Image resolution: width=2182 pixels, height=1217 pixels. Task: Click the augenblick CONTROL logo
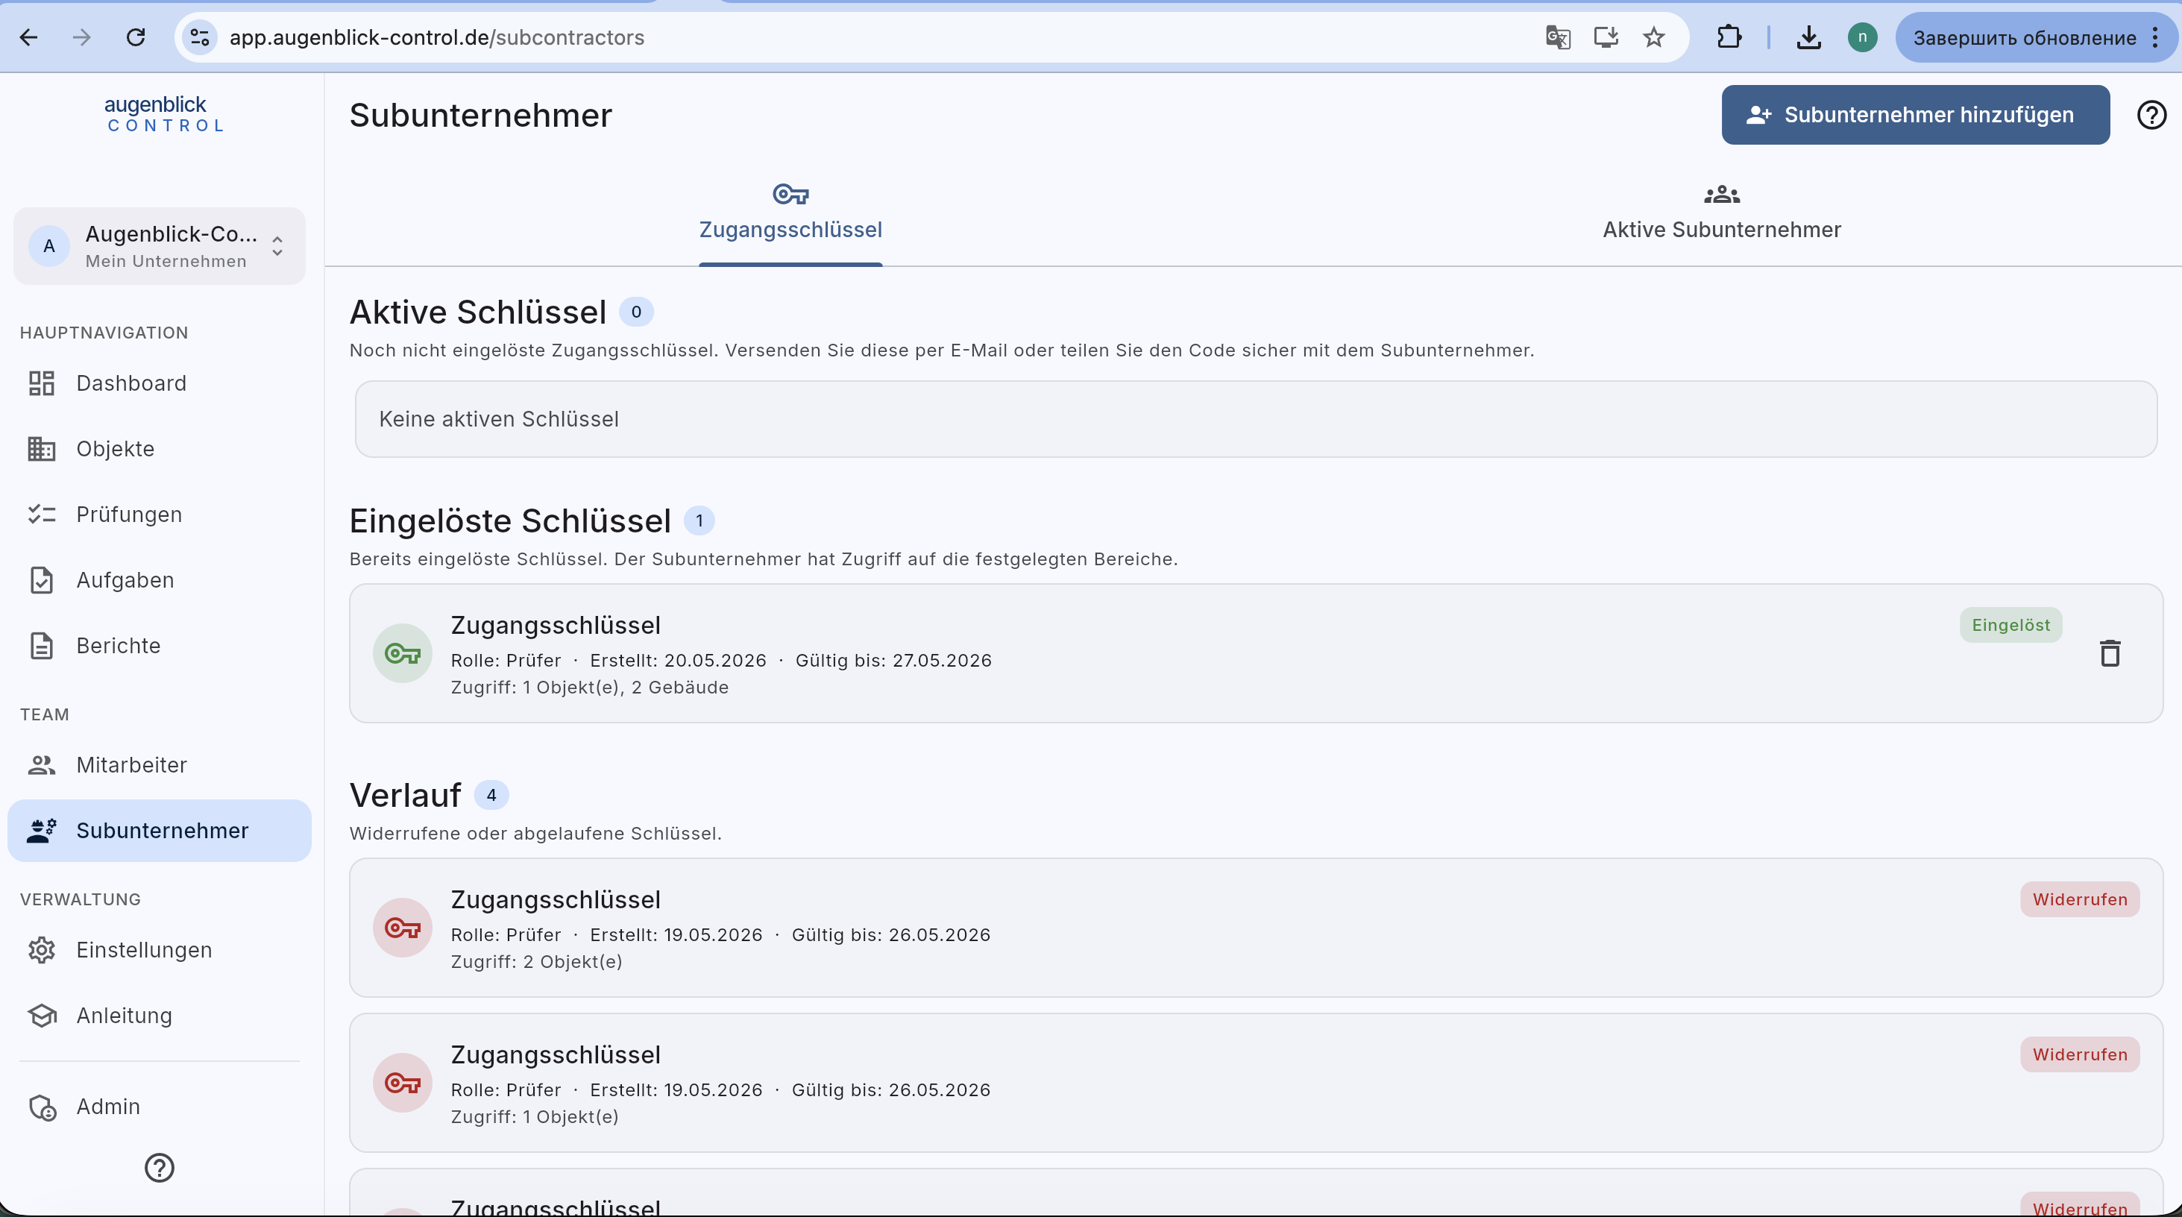(164, 114)
